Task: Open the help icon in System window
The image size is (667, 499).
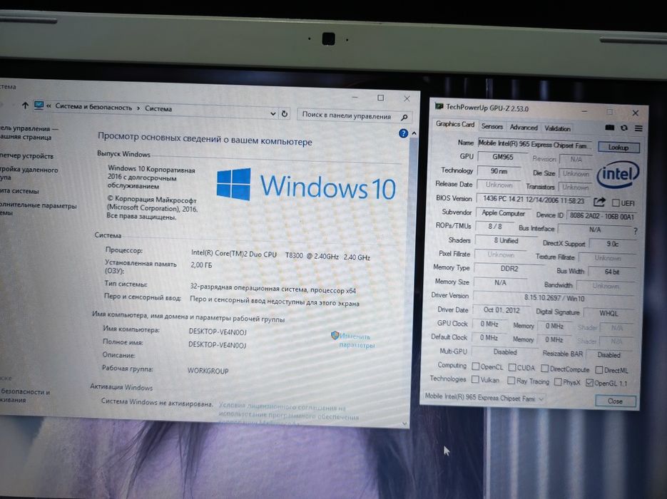Action: tap(403, 133)
